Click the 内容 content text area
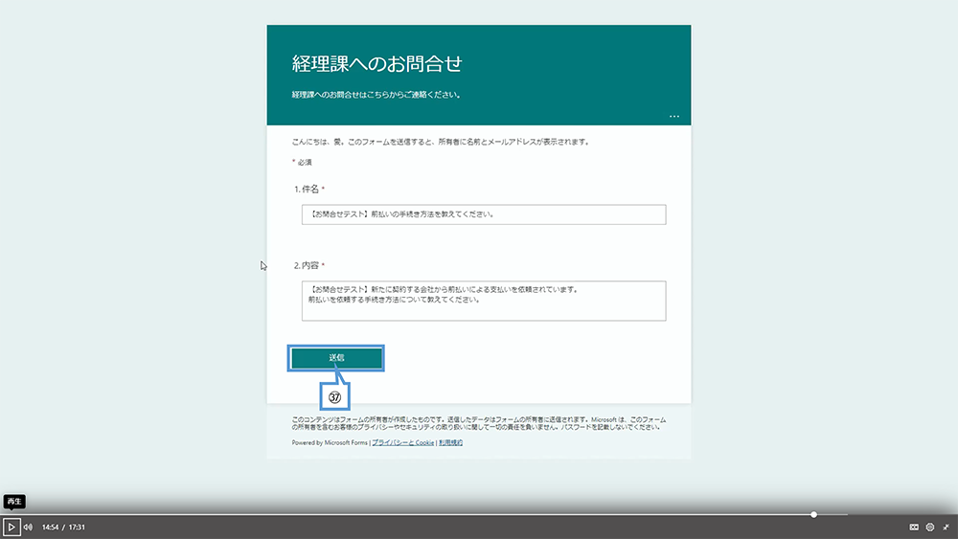The height and width of the screenshot is (539, 958). pyautogui.click(x=484, y=301)
